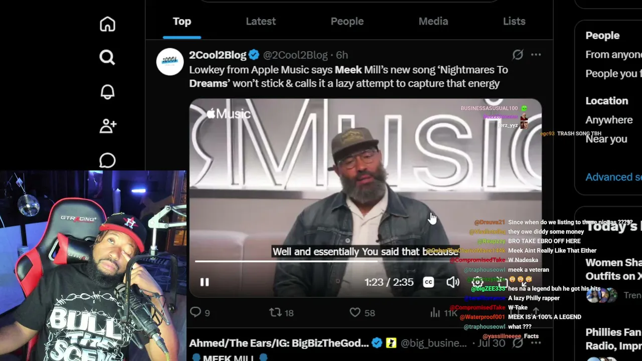Go to the Home icon in sidebar

(107, 24)
